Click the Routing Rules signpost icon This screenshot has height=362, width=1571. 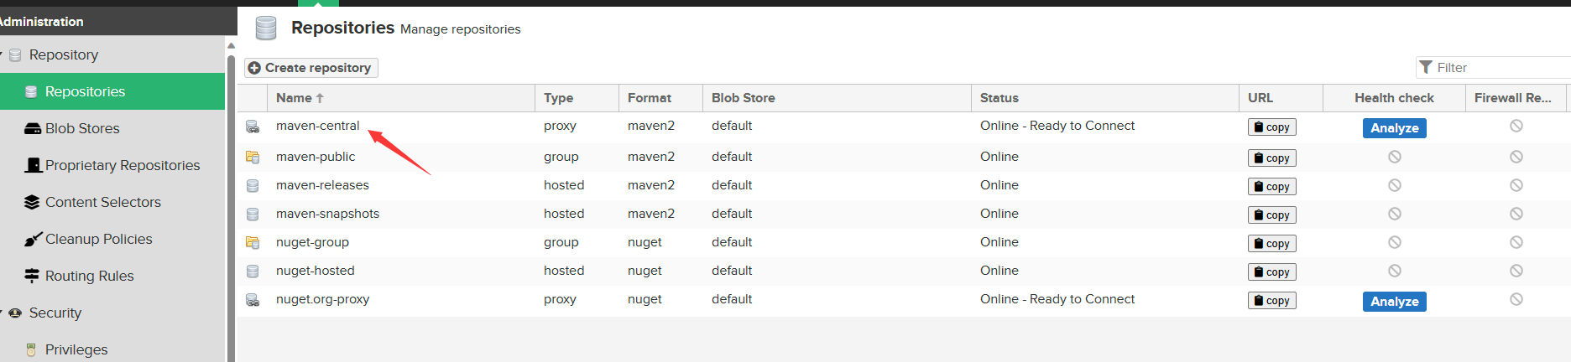coord(33,276)
